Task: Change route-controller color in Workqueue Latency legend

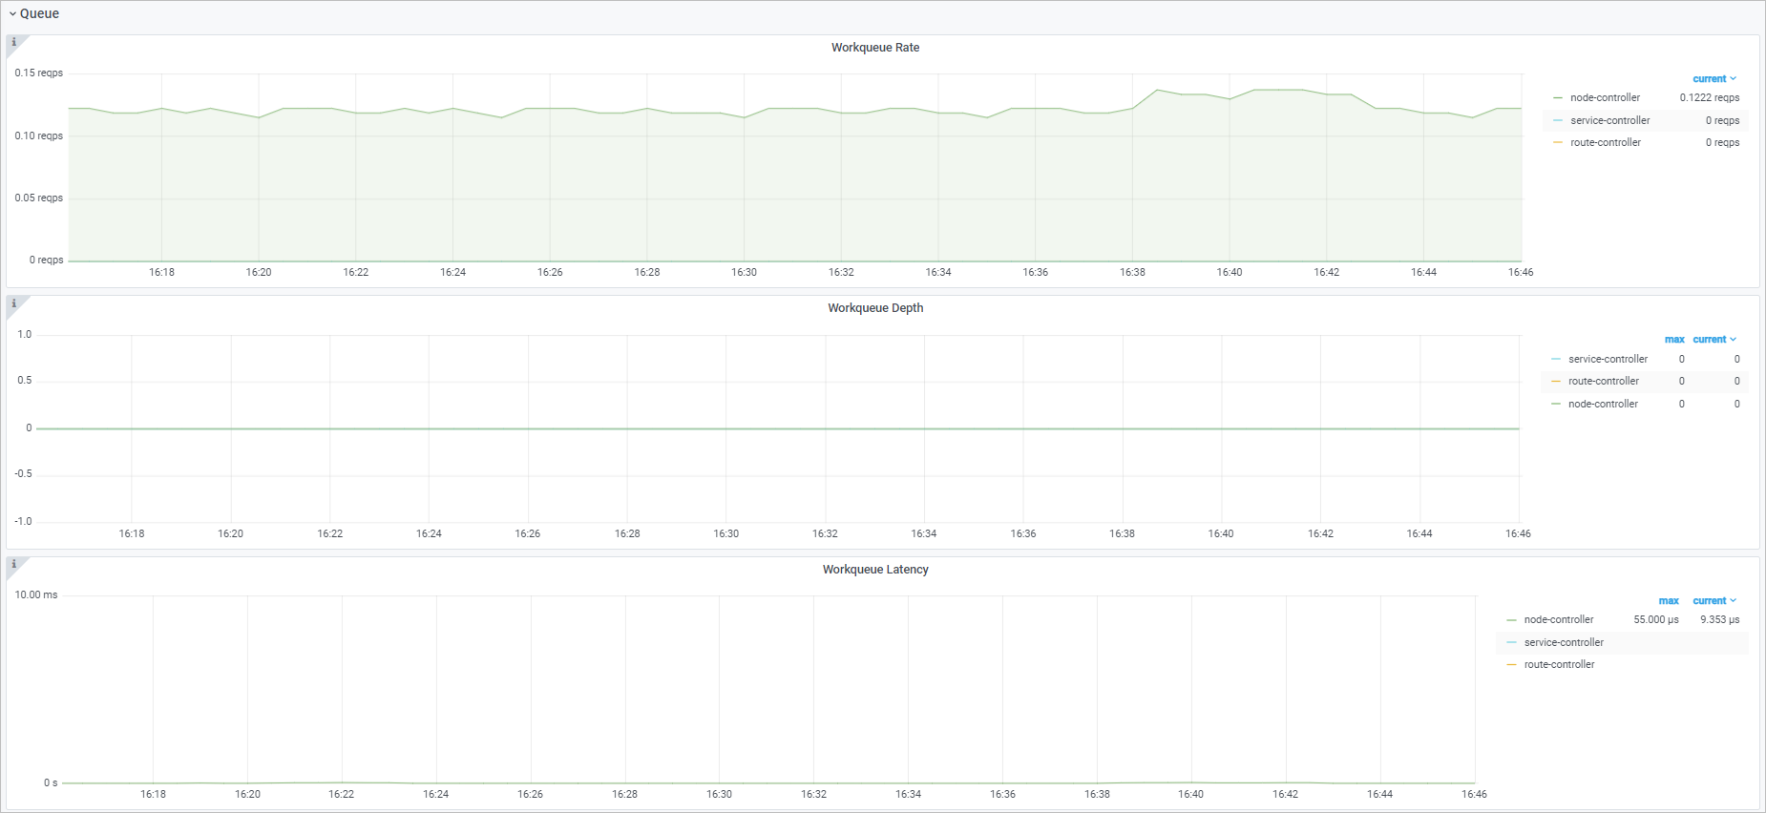Action: (1511, 665)
